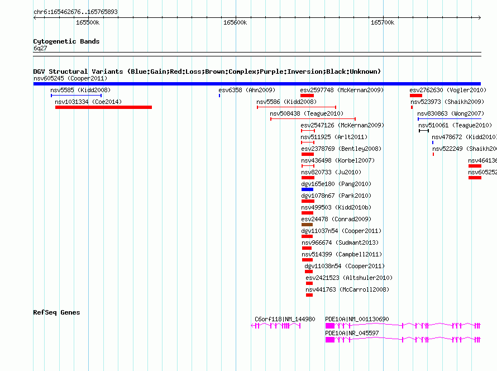
Task: Open nsv511925 (Arlt2011) variant
Action: pyautogui.click(x=334, y=137)
